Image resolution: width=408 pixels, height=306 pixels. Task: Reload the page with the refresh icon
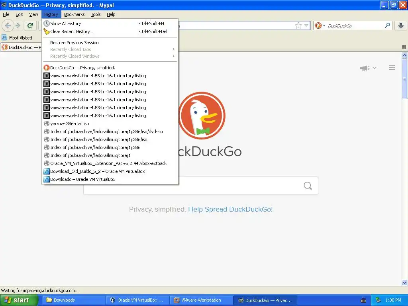(x=30, y=25)
